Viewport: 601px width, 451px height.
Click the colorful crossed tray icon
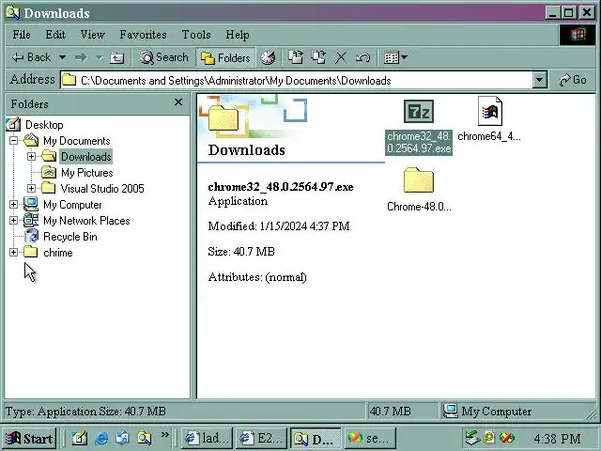pos(507,437)
